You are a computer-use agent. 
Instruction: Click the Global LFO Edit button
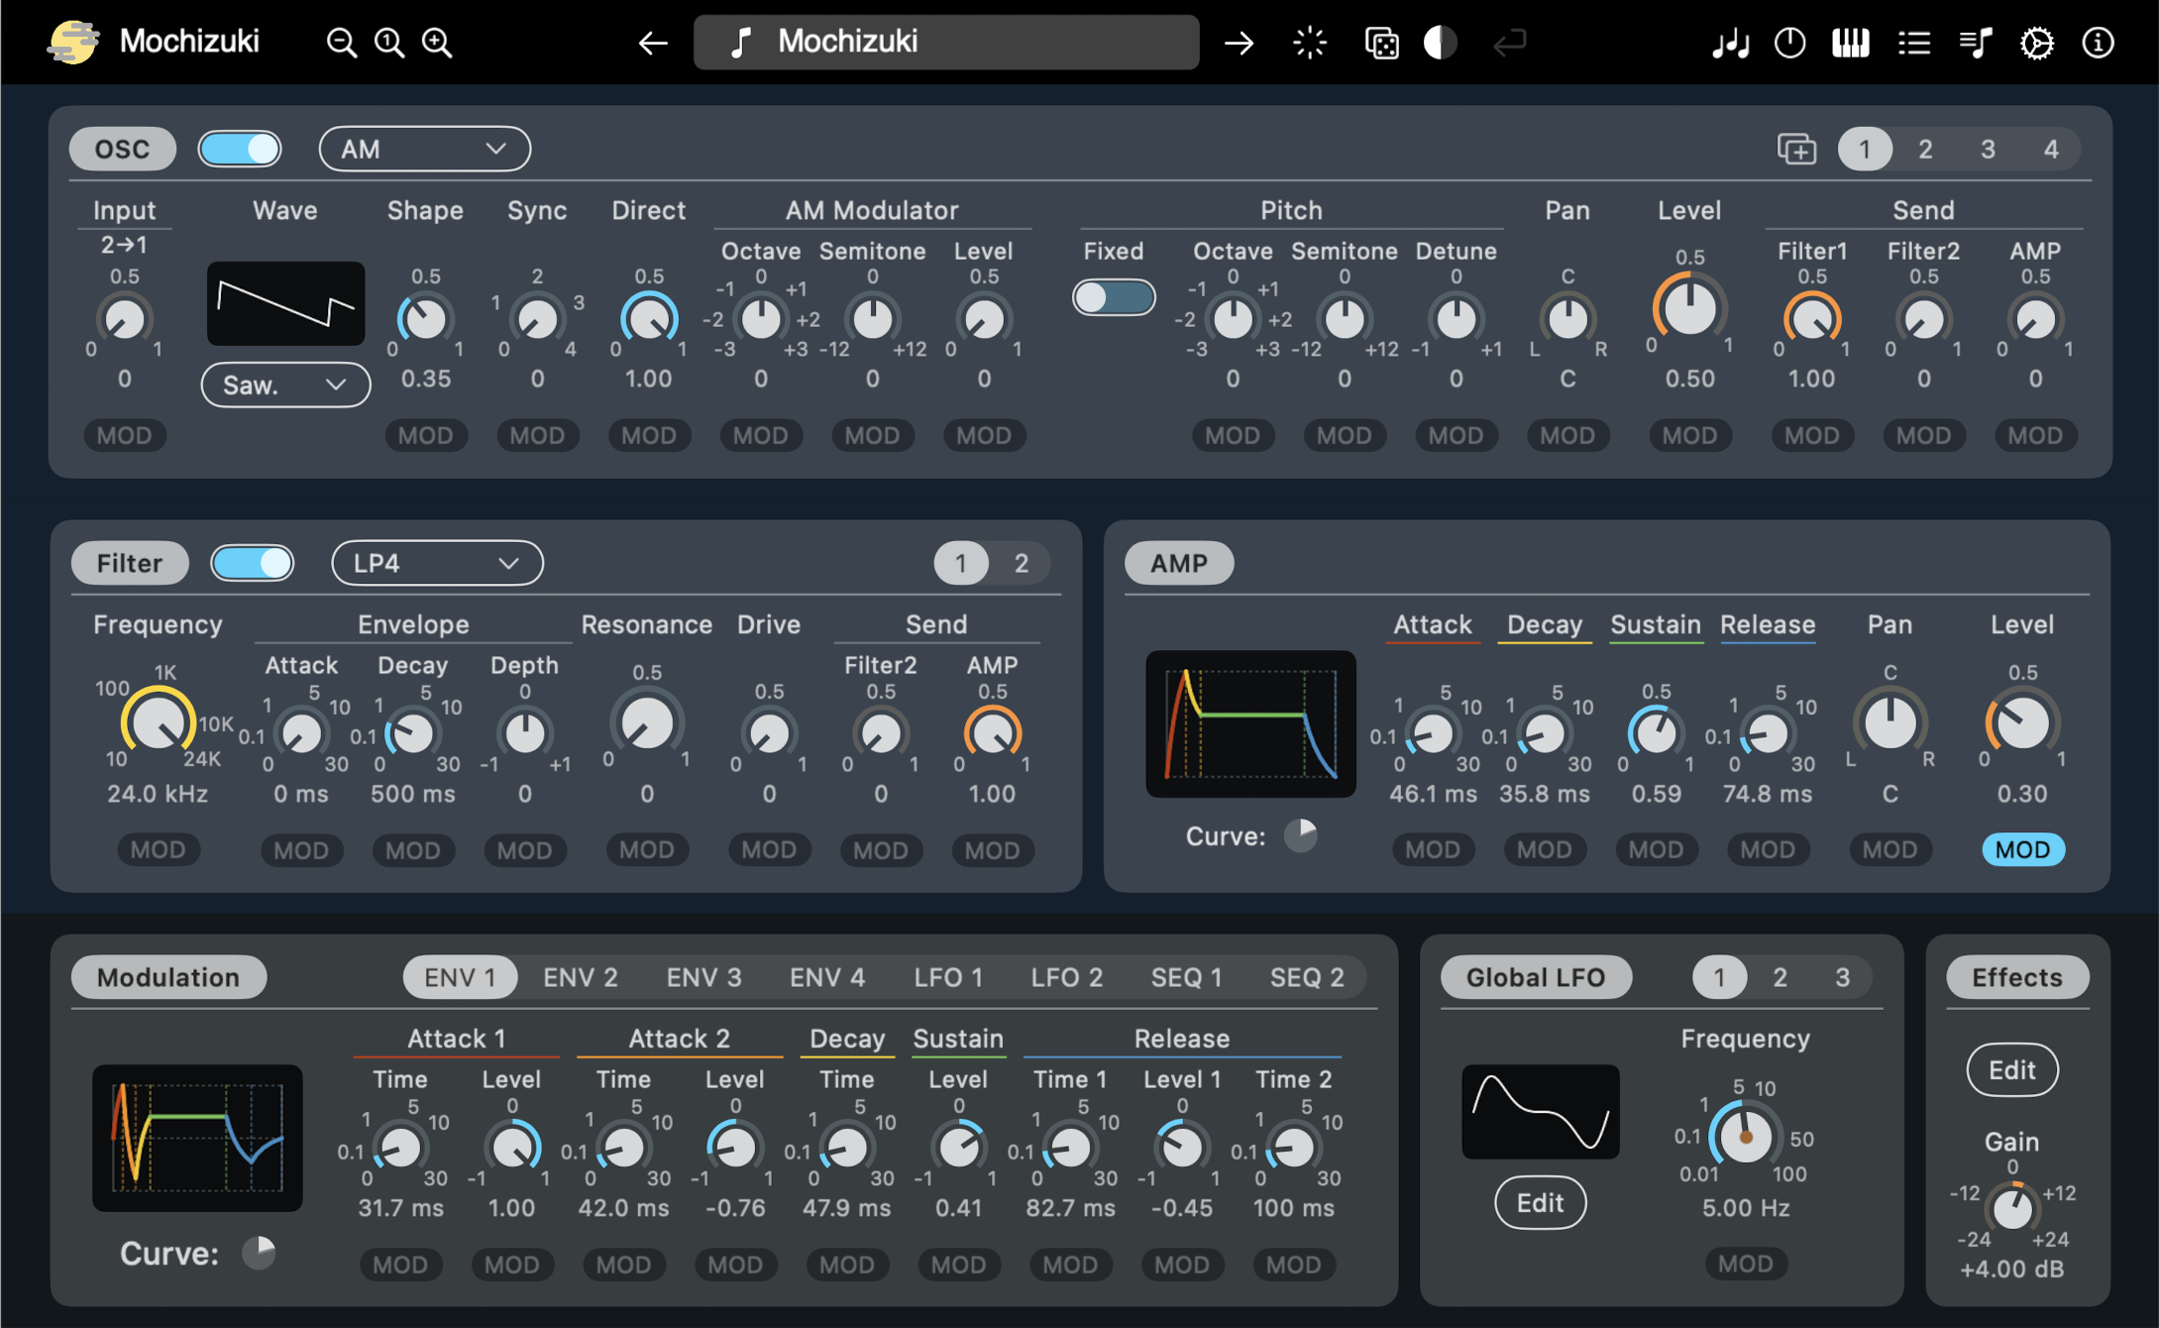coord(1540,1202)
